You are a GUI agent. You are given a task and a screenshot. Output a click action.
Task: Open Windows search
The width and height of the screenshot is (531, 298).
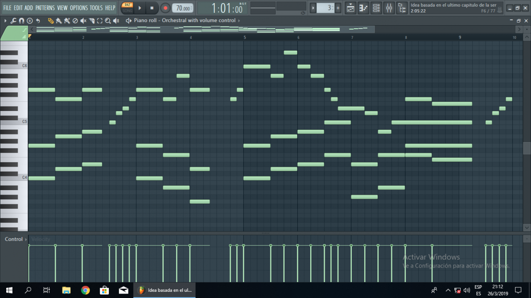28,290
